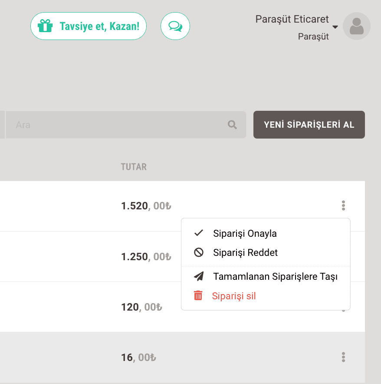Click the user avatar icon
Screen dimensions: 381x384
356,26
